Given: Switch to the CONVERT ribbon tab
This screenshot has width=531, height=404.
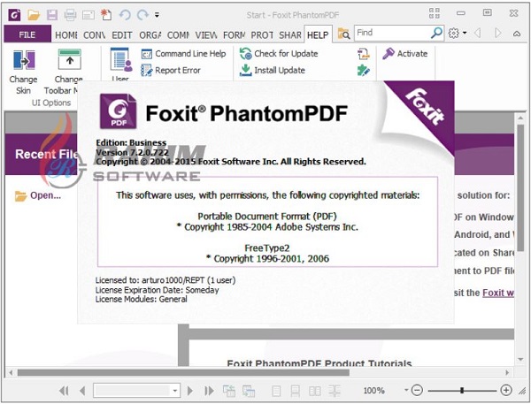Looking at the screenshot, I should (x=95, y=34).
